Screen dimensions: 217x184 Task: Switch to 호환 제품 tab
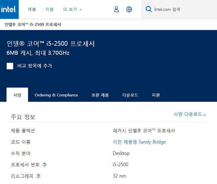100,95
